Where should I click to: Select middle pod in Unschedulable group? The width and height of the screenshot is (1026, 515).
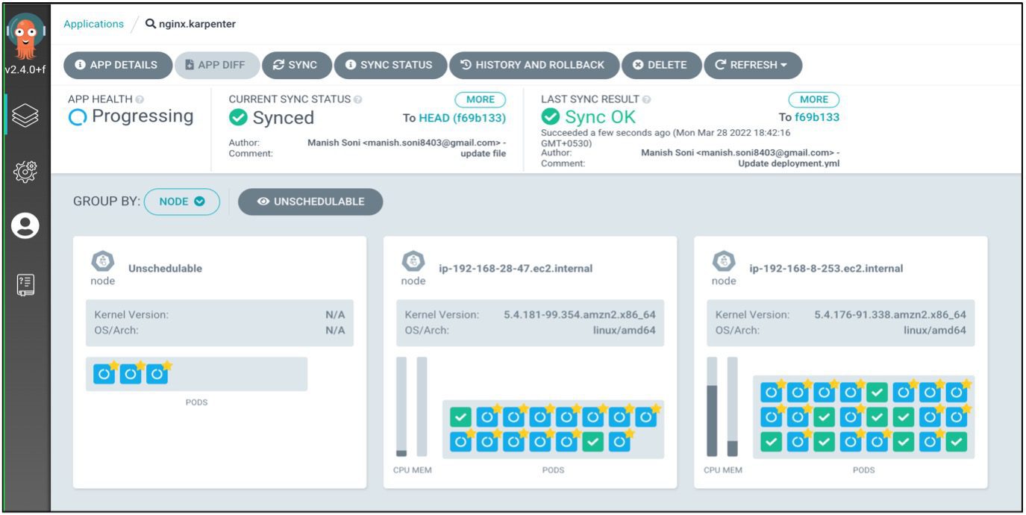pos(131,374)
